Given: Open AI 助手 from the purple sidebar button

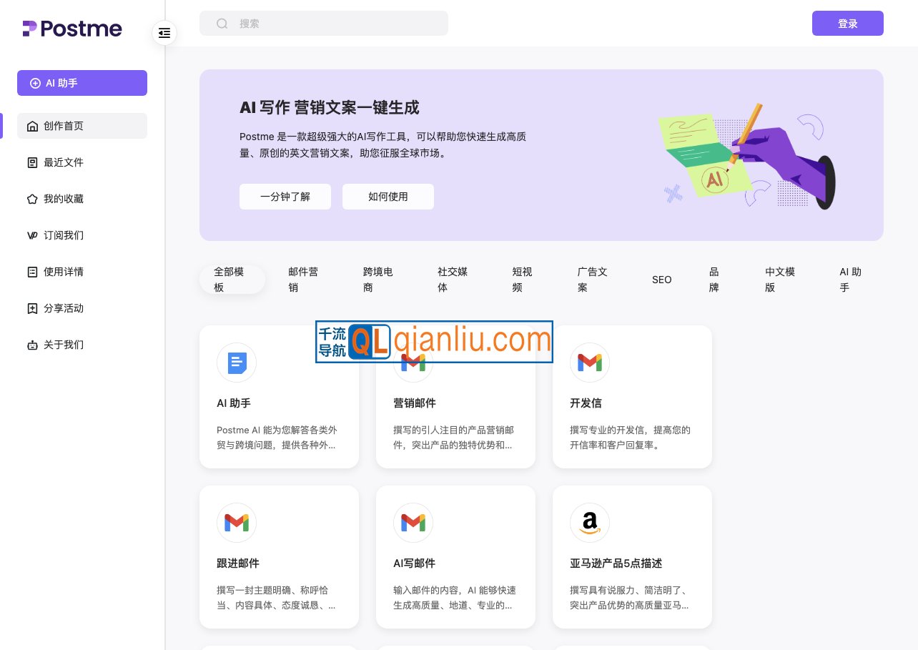Looking at the screenshot, I should [x=82, y=83].
